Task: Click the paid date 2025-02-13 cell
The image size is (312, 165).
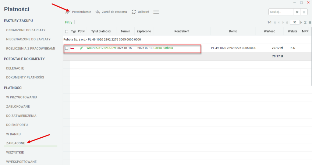Action: pos(145,48)
